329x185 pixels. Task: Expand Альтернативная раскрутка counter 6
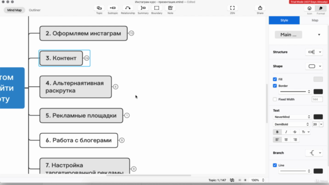pyautogui.click(x=115, y=87)
